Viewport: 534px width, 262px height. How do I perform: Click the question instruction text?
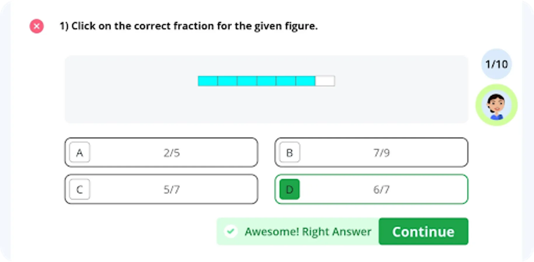coord(188,26)
